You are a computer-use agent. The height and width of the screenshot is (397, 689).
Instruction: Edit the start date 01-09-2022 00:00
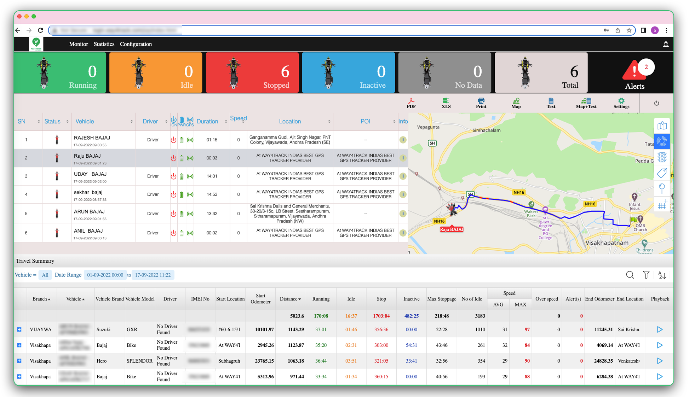[x=105, y=275]
